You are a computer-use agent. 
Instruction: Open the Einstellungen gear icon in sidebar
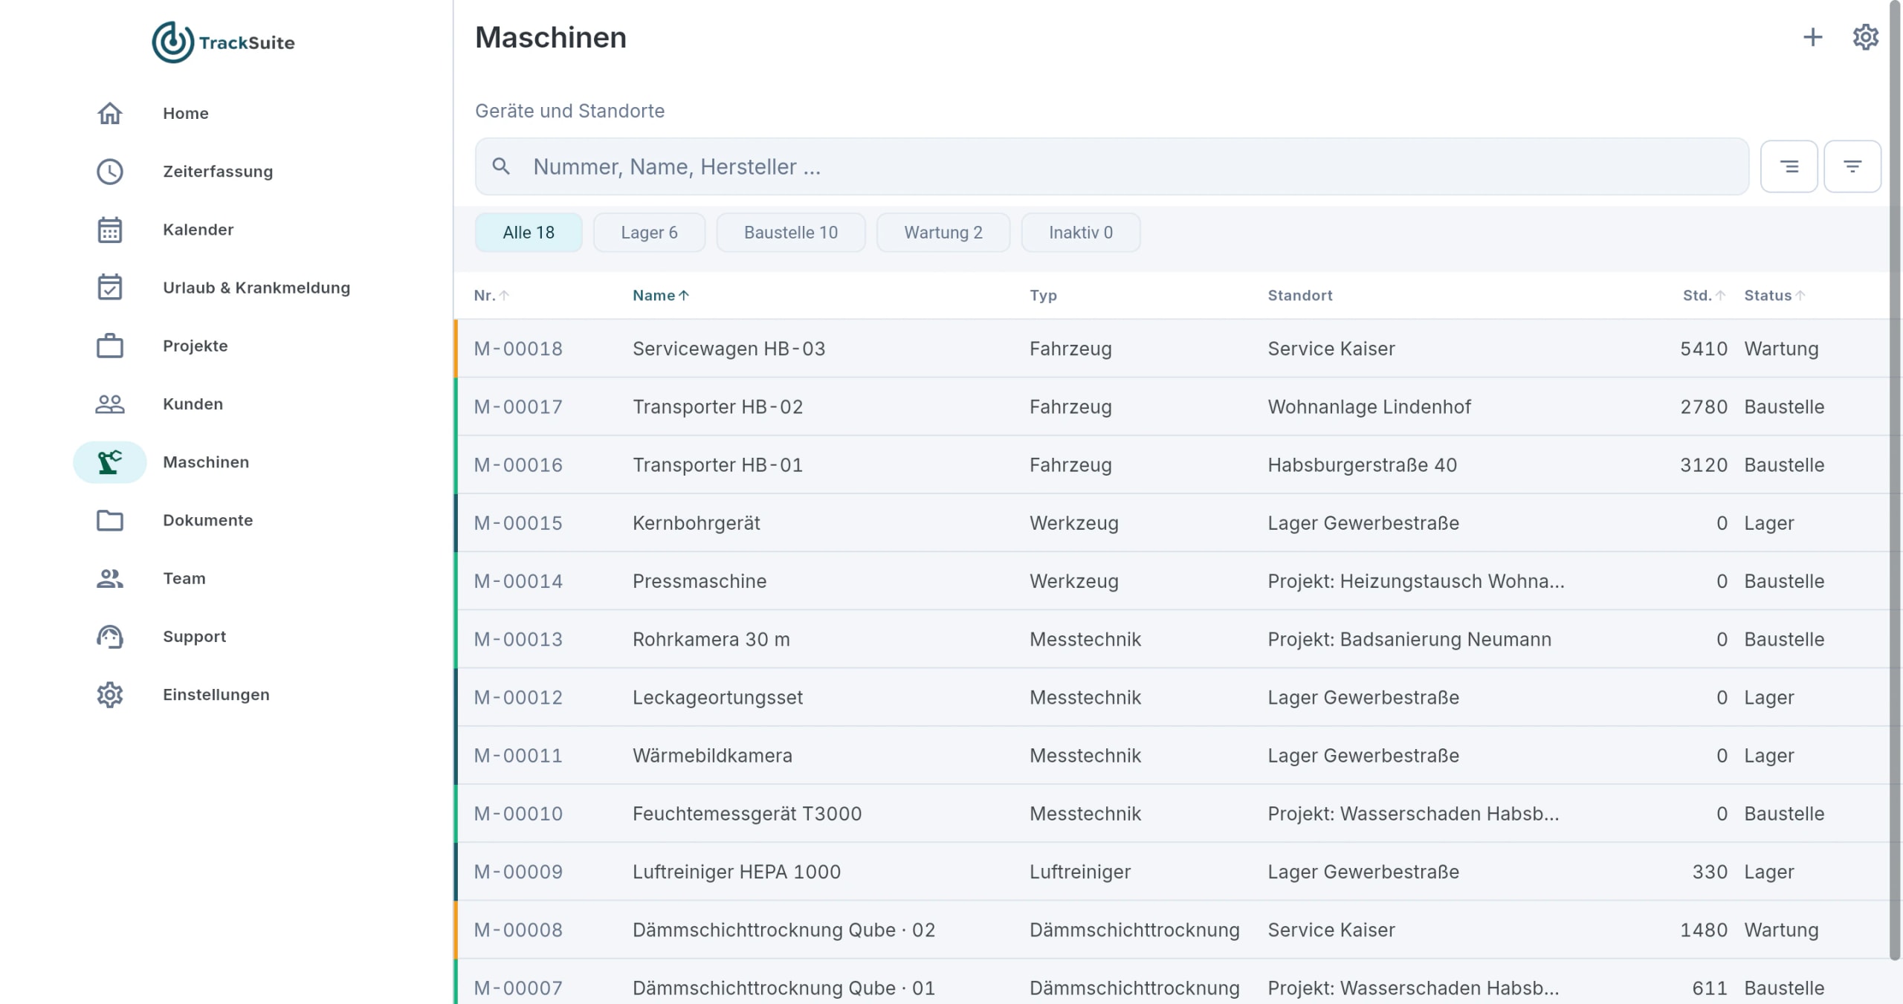(x=110, y=695)
